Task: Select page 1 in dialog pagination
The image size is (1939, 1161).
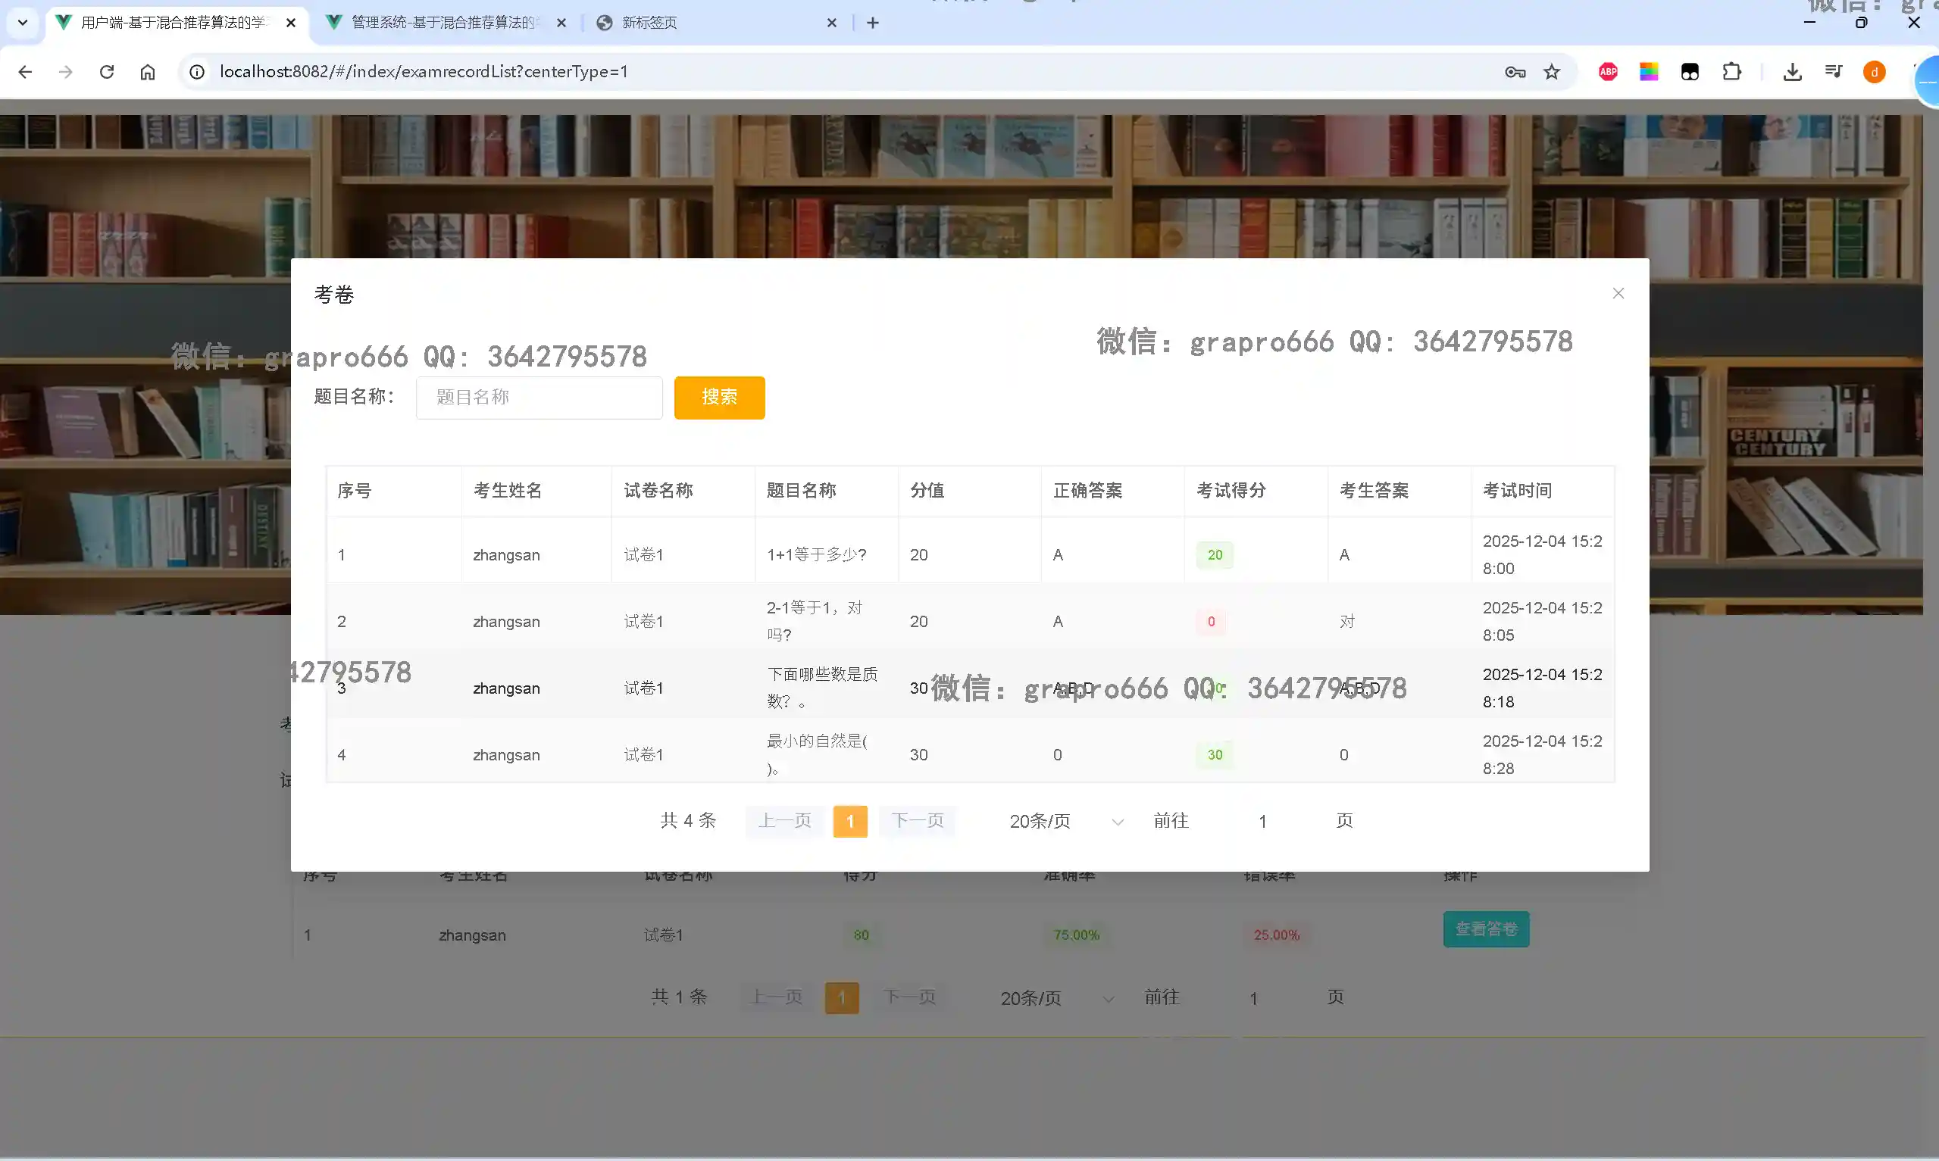Action: pyautogui.click(x=849, y=822)
